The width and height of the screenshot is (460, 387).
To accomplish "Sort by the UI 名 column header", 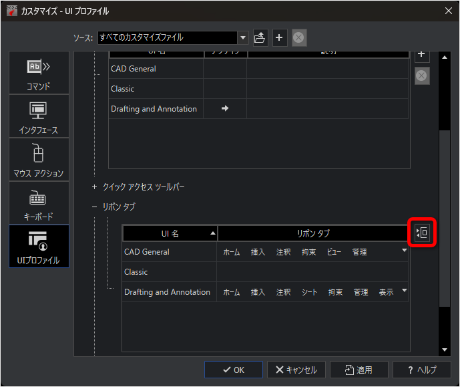I will point(170,233).
